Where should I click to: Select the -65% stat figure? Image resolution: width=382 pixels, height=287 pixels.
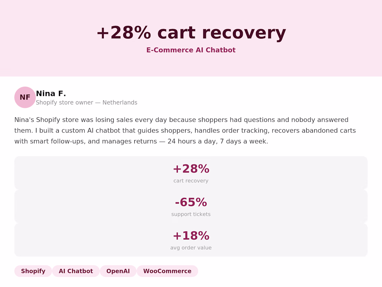tap(191, 202)
